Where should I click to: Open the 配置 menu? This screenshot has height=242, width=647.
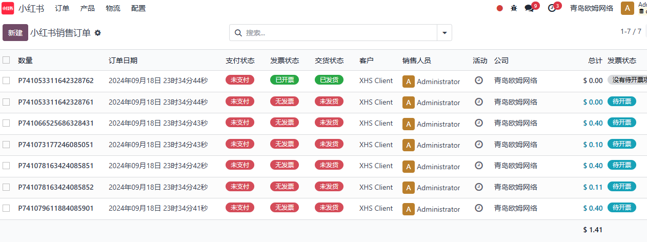[x=138, y=8]
